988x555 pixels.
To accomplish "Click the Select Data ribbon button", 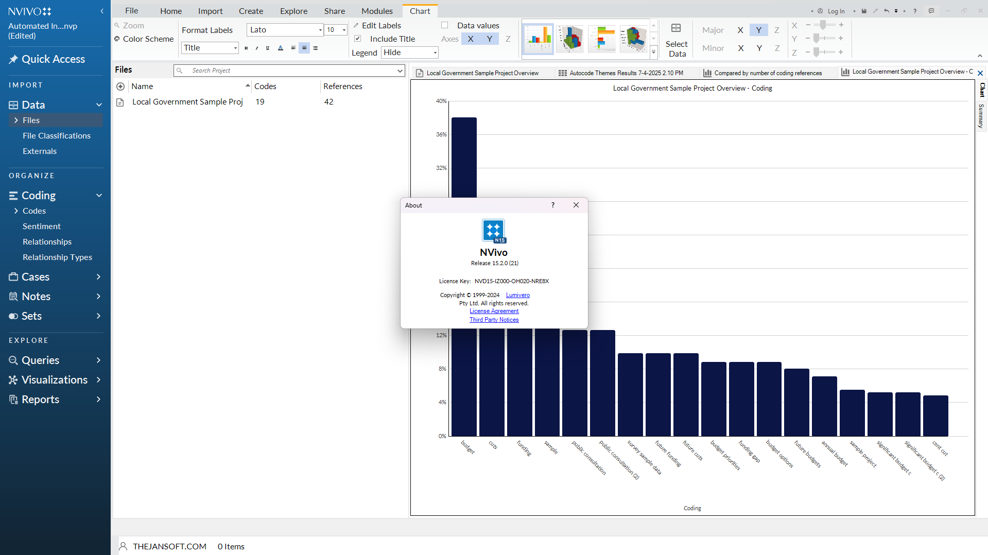I will (x=677, y=40).
